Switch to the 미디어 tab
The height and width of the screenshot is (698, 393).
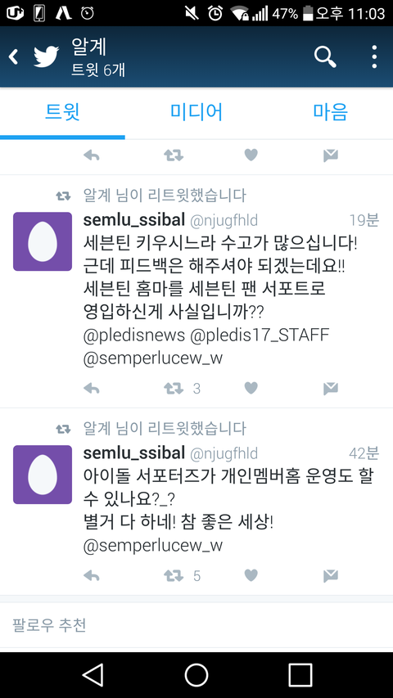[x=196, y=112]
